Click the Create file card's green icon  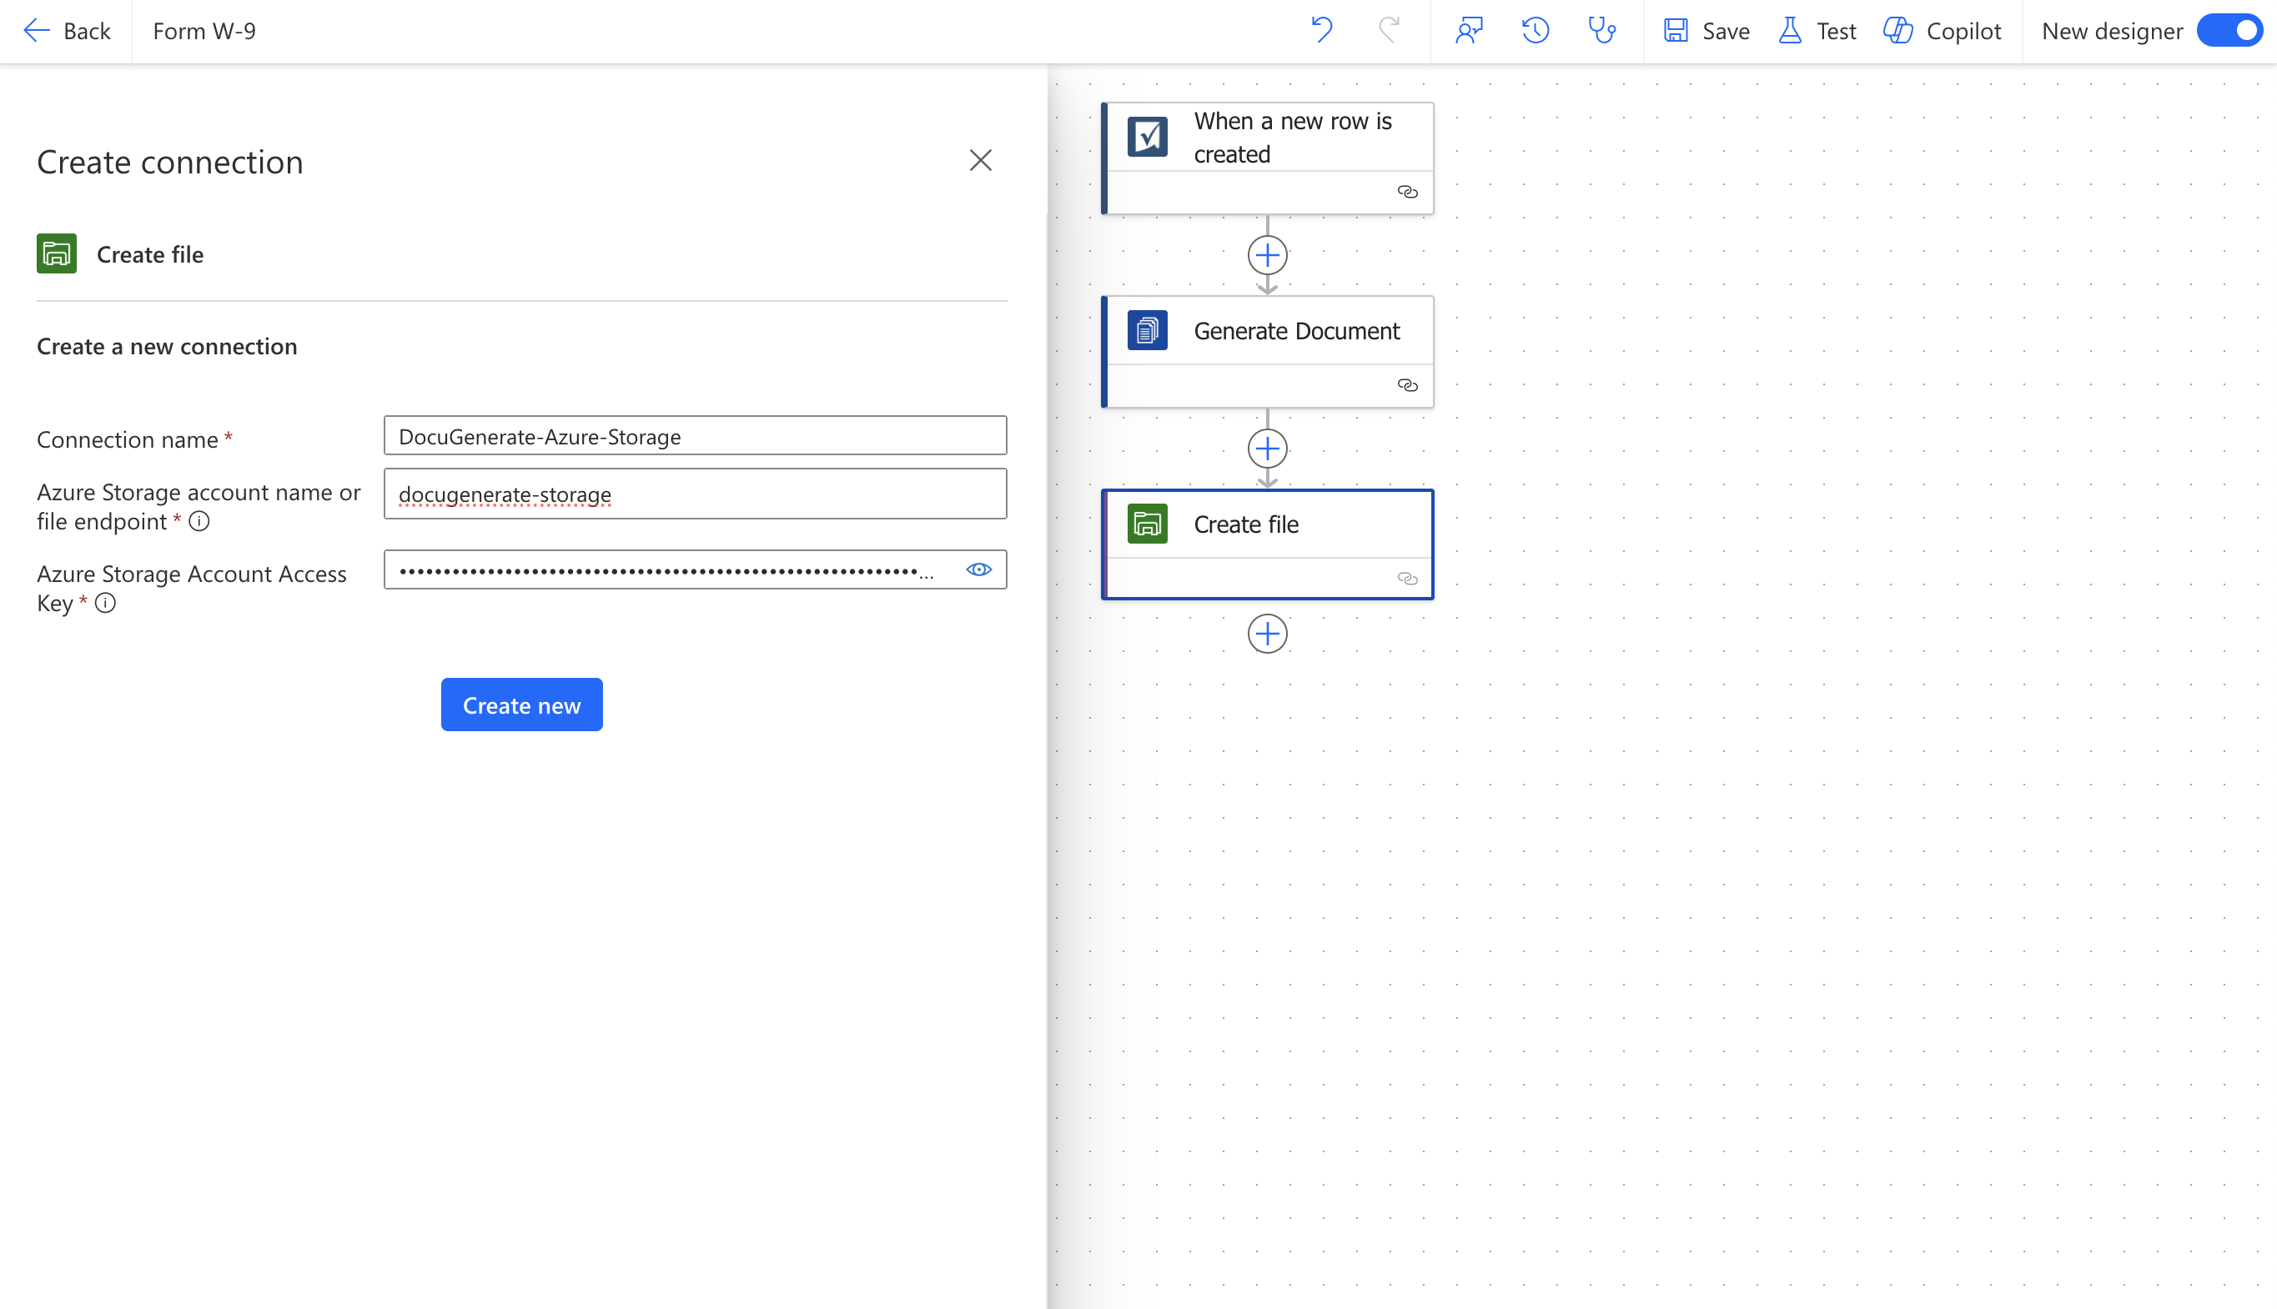pyautogui.click(x=1148, y=524)
